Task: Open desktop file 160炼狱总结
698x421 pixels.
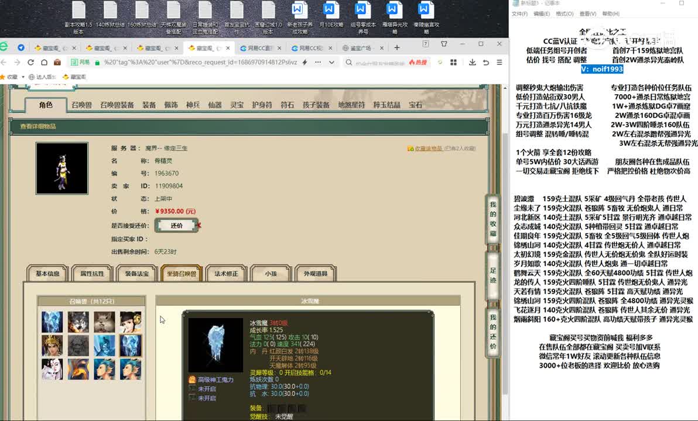Action: click(142, 15)
